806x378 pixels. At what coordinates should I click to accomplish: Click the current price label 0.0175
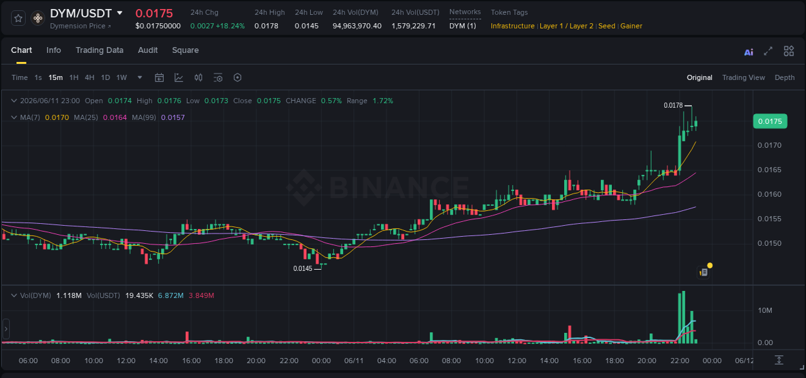coord(770,121)
